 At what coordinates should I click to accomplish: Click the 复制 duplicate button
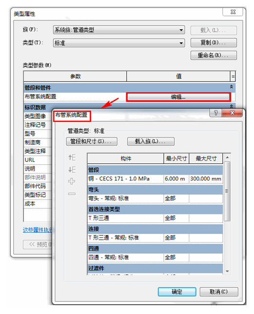tap(214, 42)
